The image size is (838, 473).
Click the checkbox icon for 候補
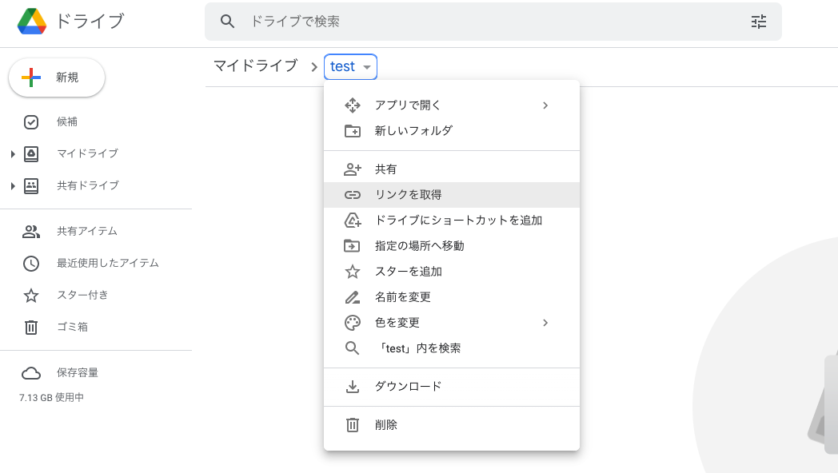31,122
